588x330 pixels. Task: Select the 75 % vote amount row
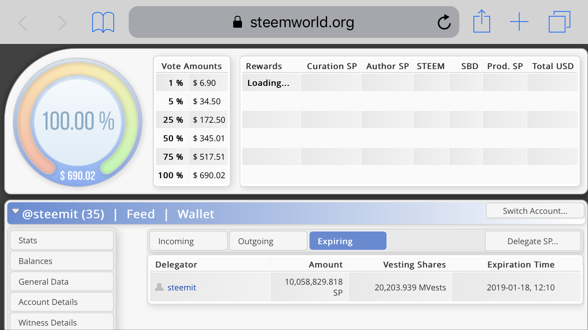click(x=192, y=157)
